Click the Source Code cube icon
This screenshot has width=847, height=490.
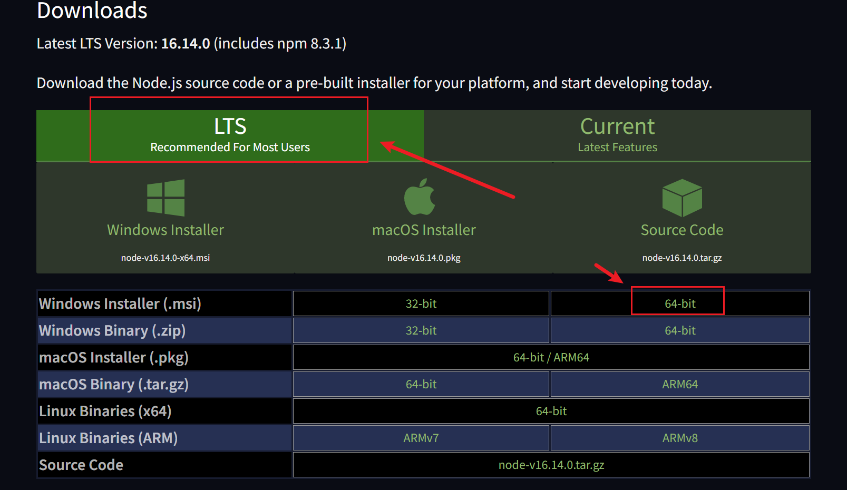click(682, 198)
